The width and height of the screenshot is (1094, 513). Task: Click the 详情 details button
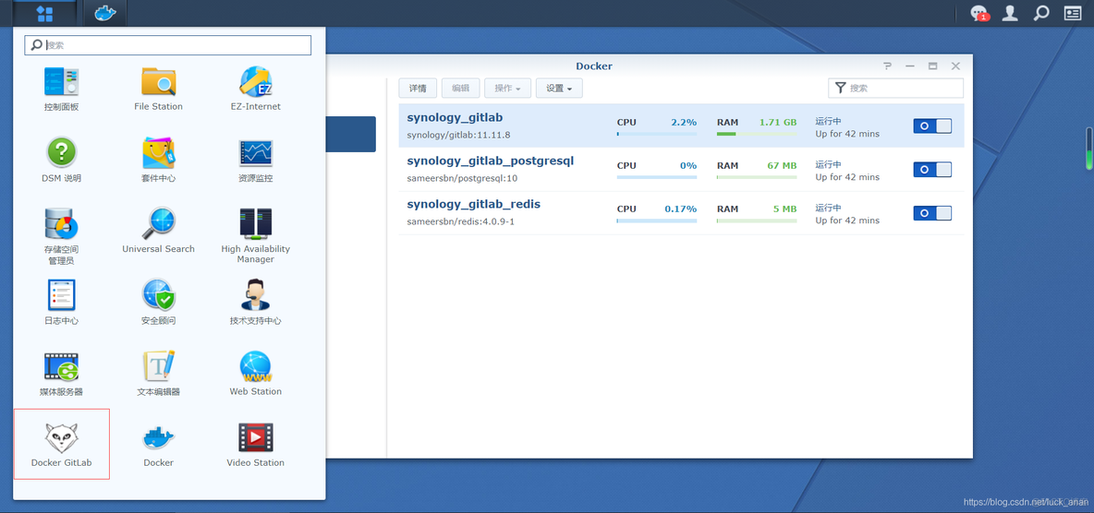[x=418, y=89]
